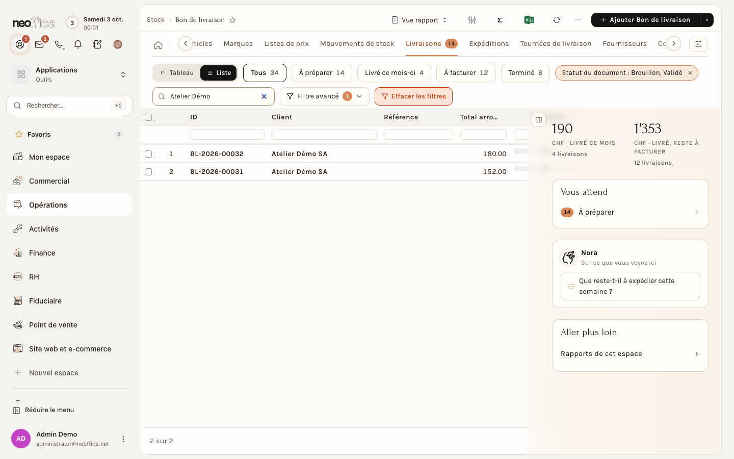Image resolution: width=734 pixels, height=459 pixels.
Task: Open Site web et e-commerce workspace
Action: coord(69,349)
